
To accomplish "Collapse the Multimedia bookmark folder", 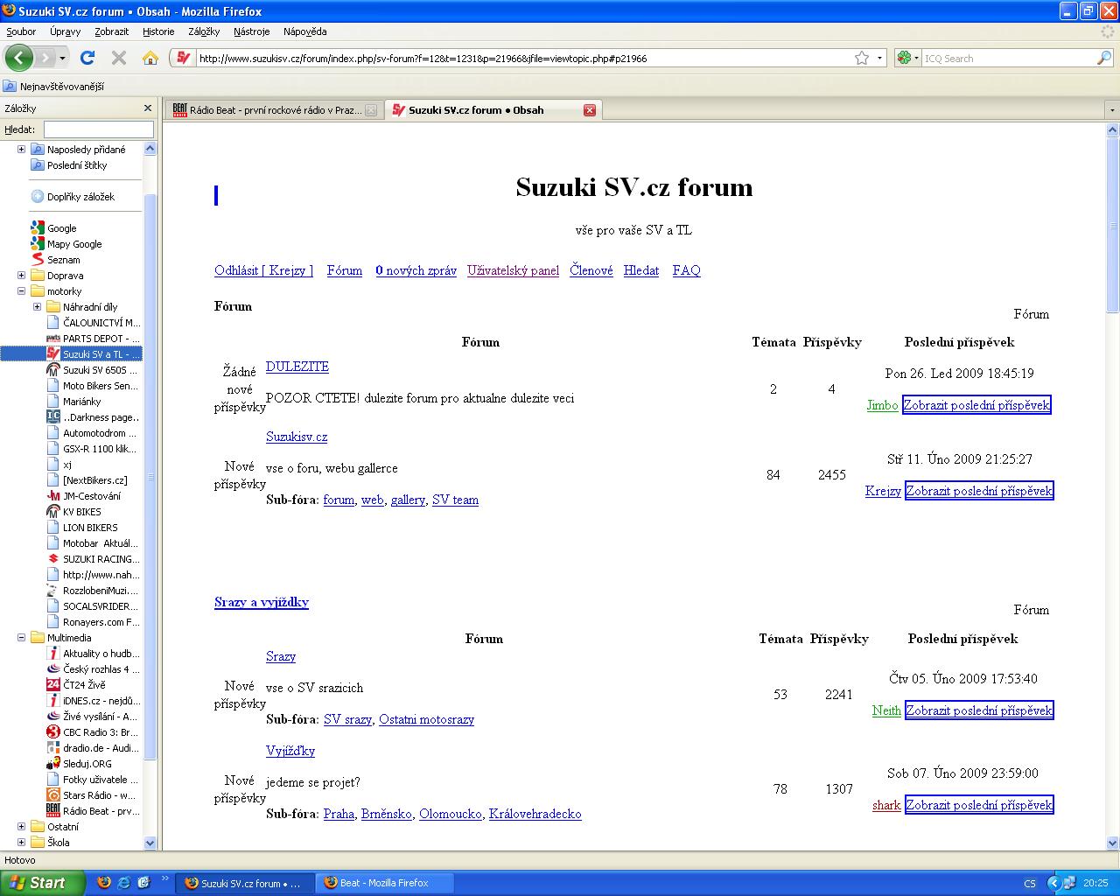I will click(x=21, y=638).
